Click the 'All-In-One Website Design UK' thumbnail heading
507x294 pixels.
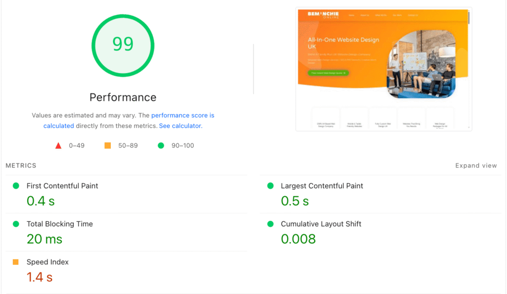343,43
